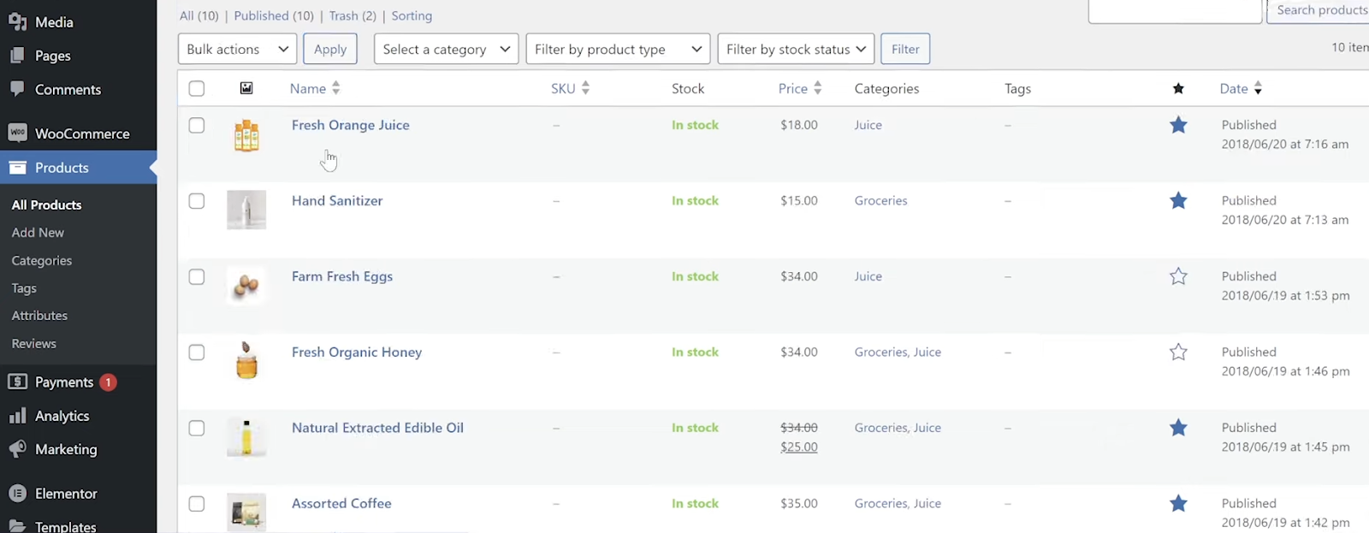Open WooCommerce logo icon in sidebar
Viewport: 1369px width, 533px height.
17,133
